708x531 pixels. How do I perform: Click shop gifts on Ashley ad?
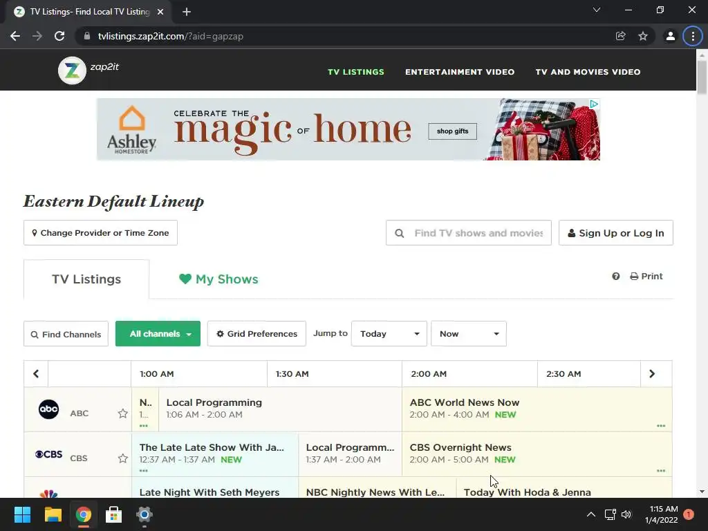452,131
